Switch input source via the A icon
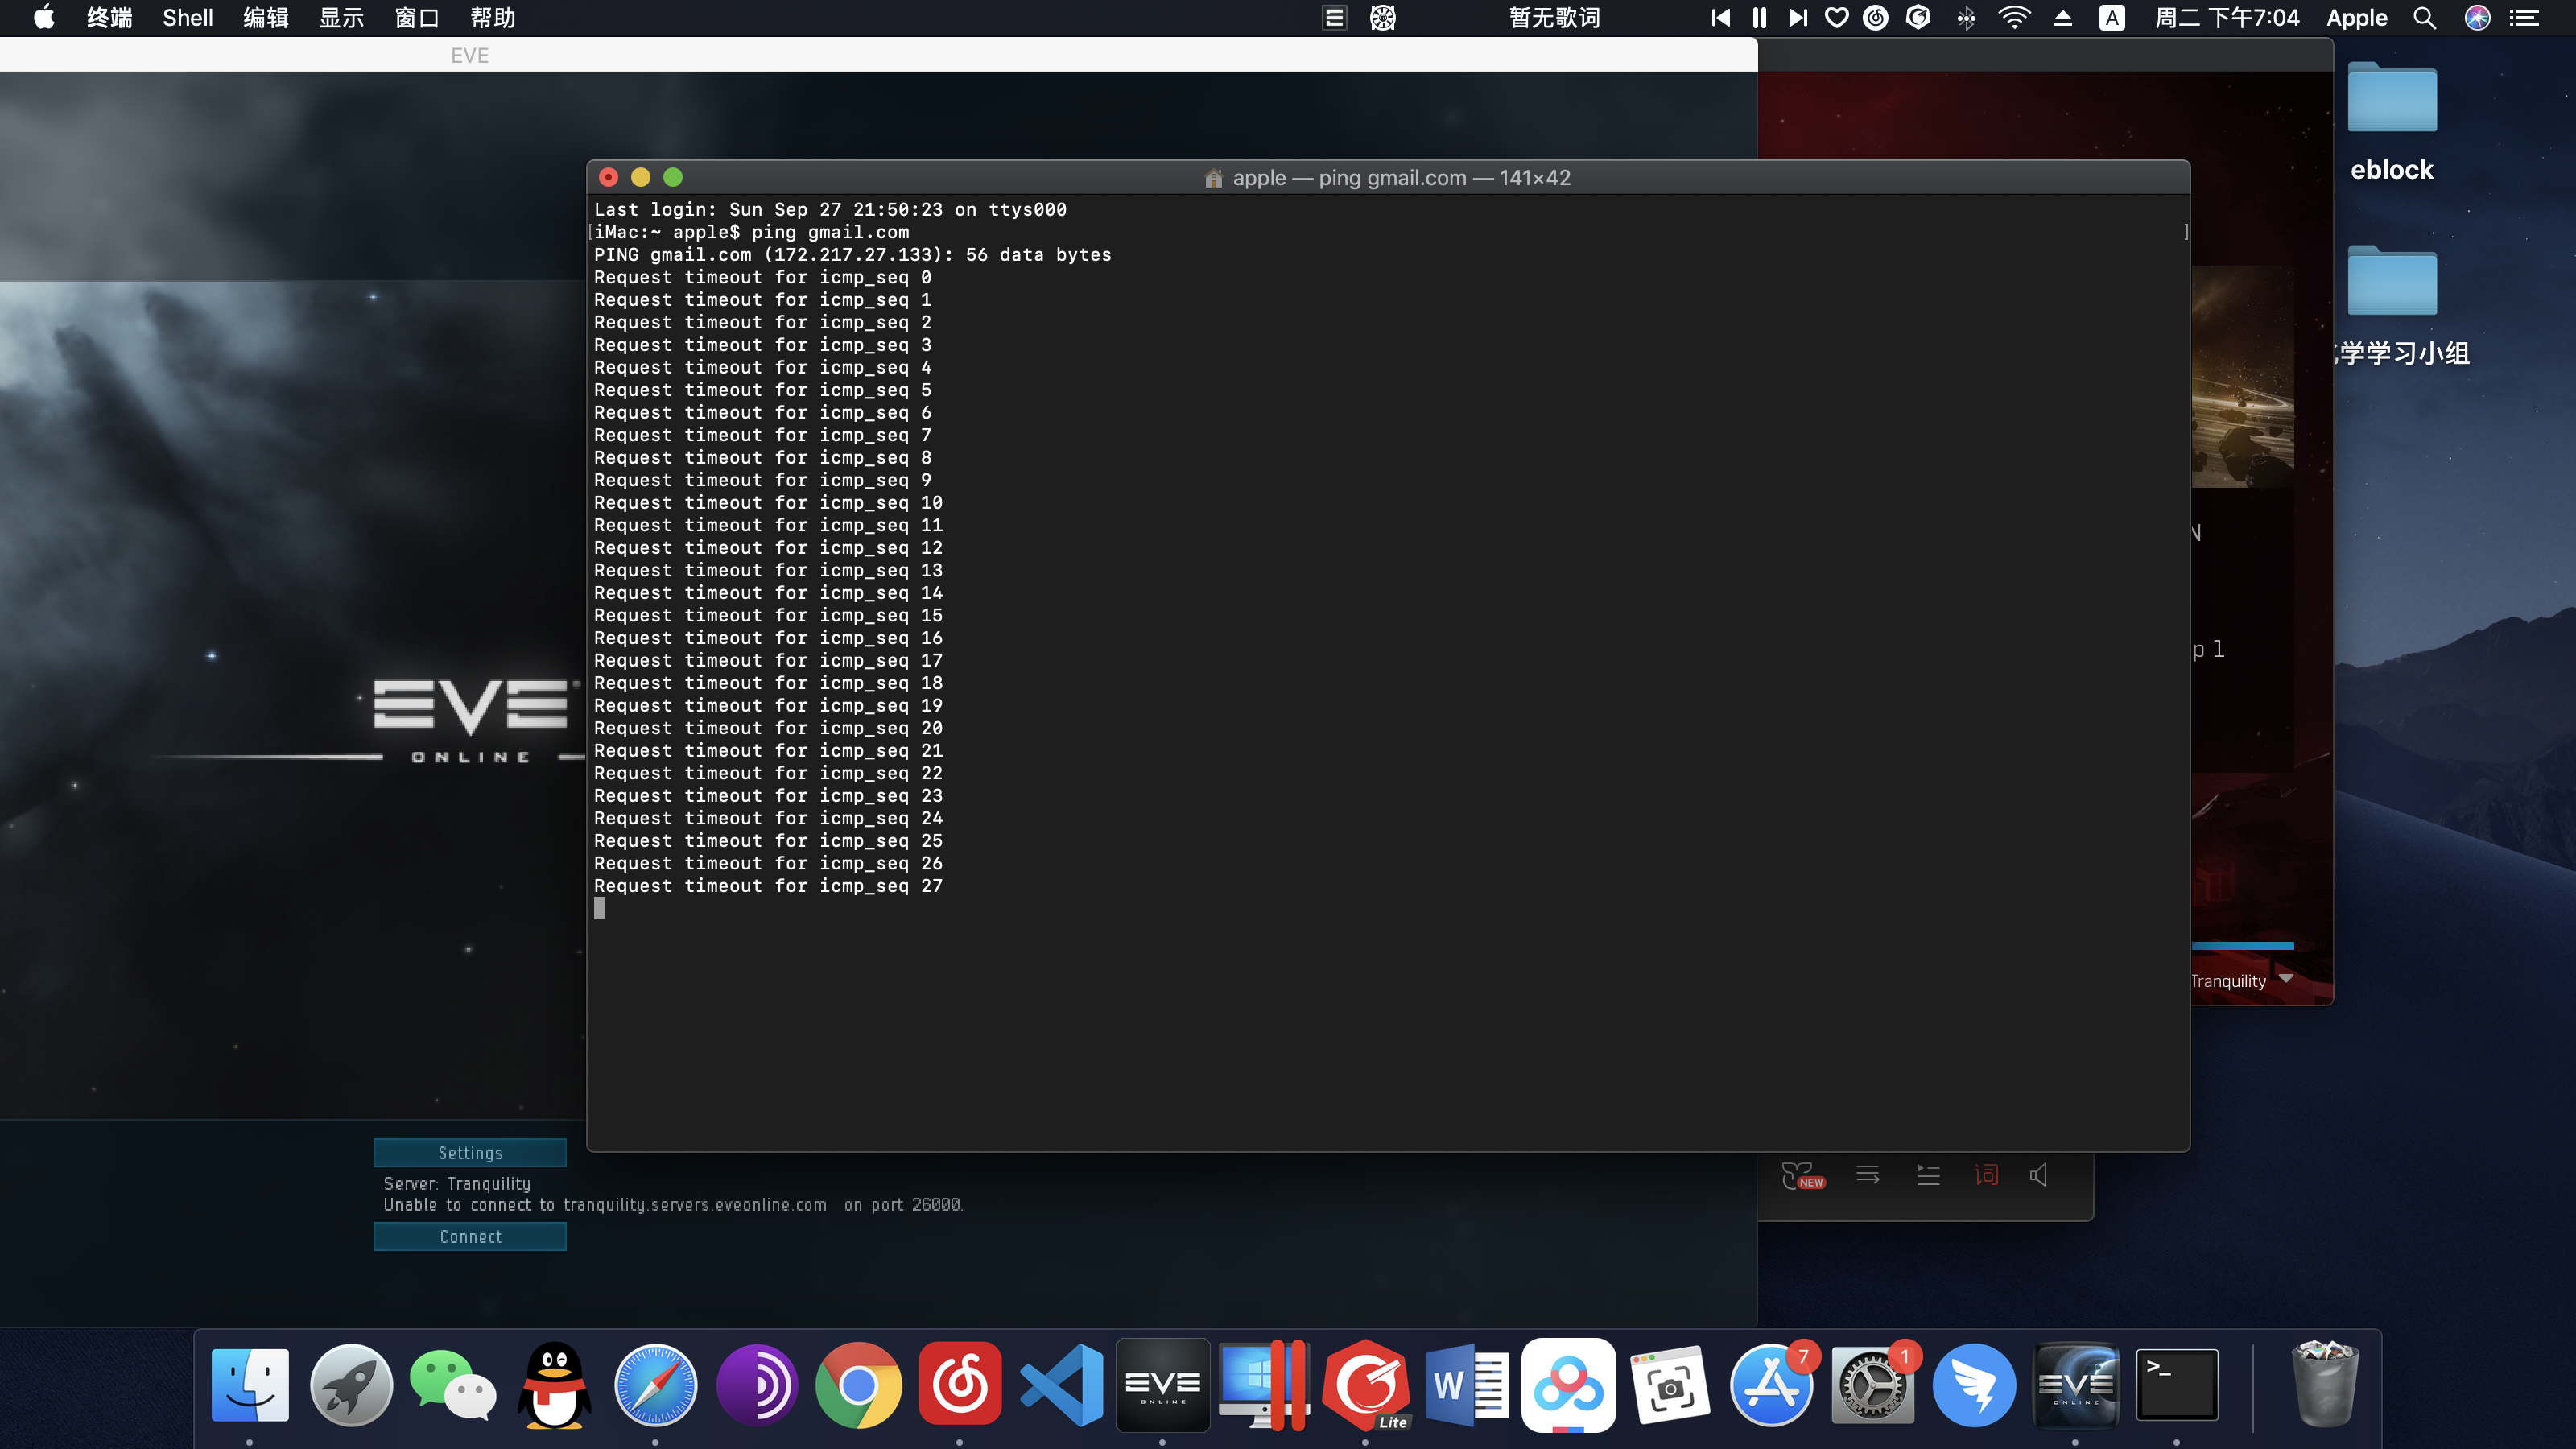 [2112, 18]
